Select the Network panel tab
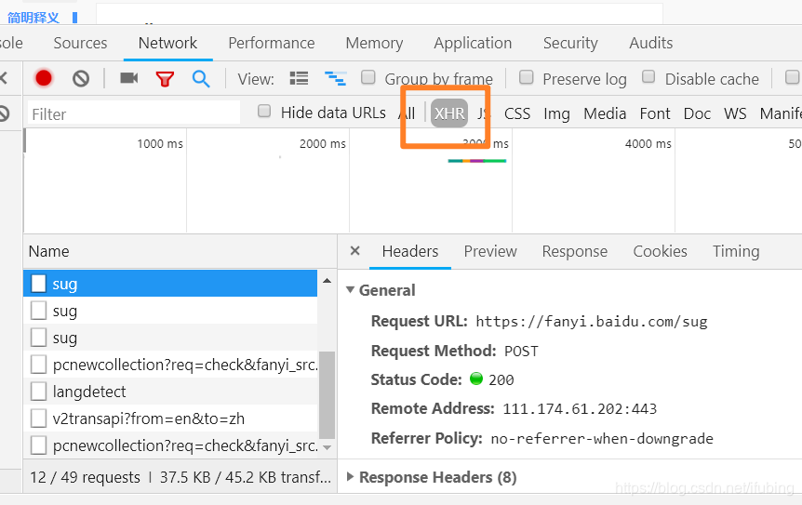The height and width of the screenshot is (505, 802). [x=167, y=43]
